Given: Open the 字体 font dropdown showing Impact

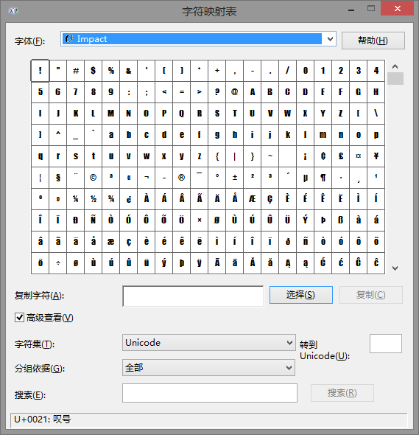Looking at the screenshot, I should 198,39.
